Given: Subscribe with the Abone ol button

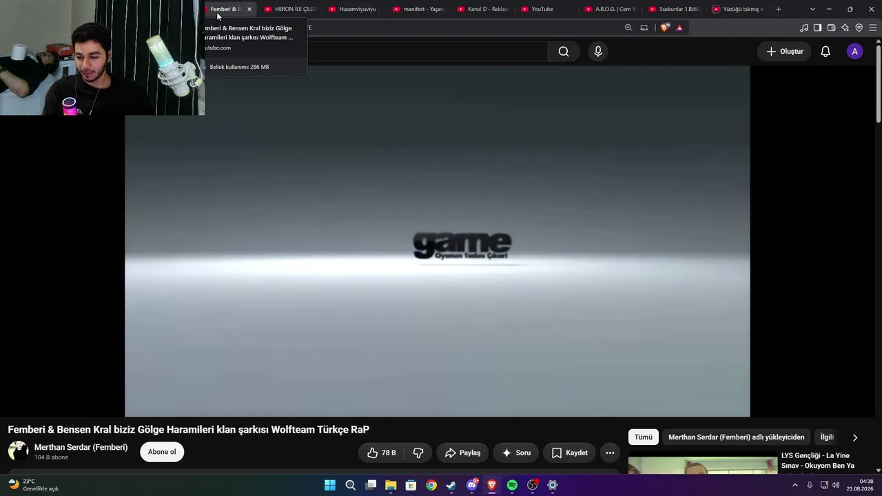Looking at the screenshot, I should pos(162,452).
